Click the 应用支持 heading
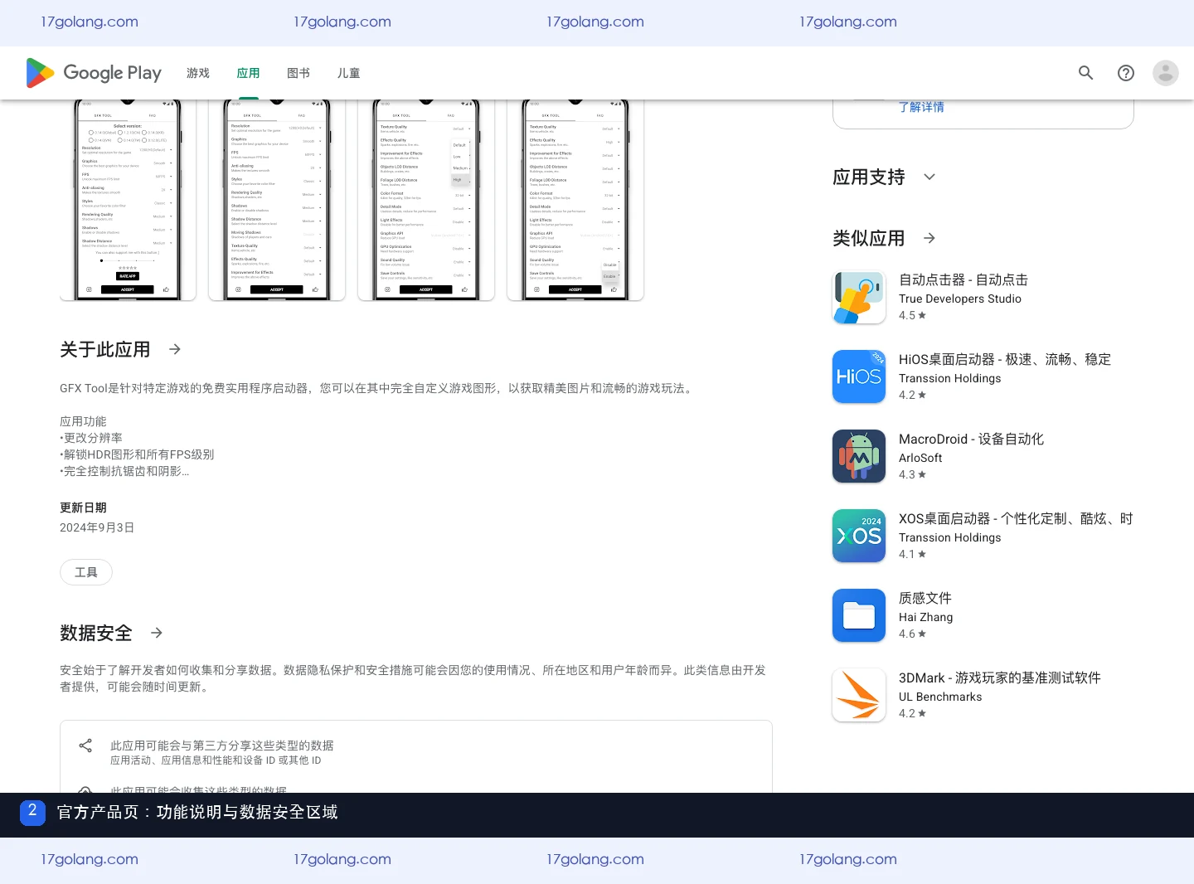Image resolution: width=1194 pixels, height=884 pixels. click(x=869, y=177)
